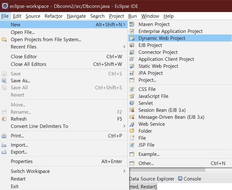Viewport: 232px width, 190px height.
Task: Click the Connector Project icon
Action: pyautogui.click(x=132, y=52)
